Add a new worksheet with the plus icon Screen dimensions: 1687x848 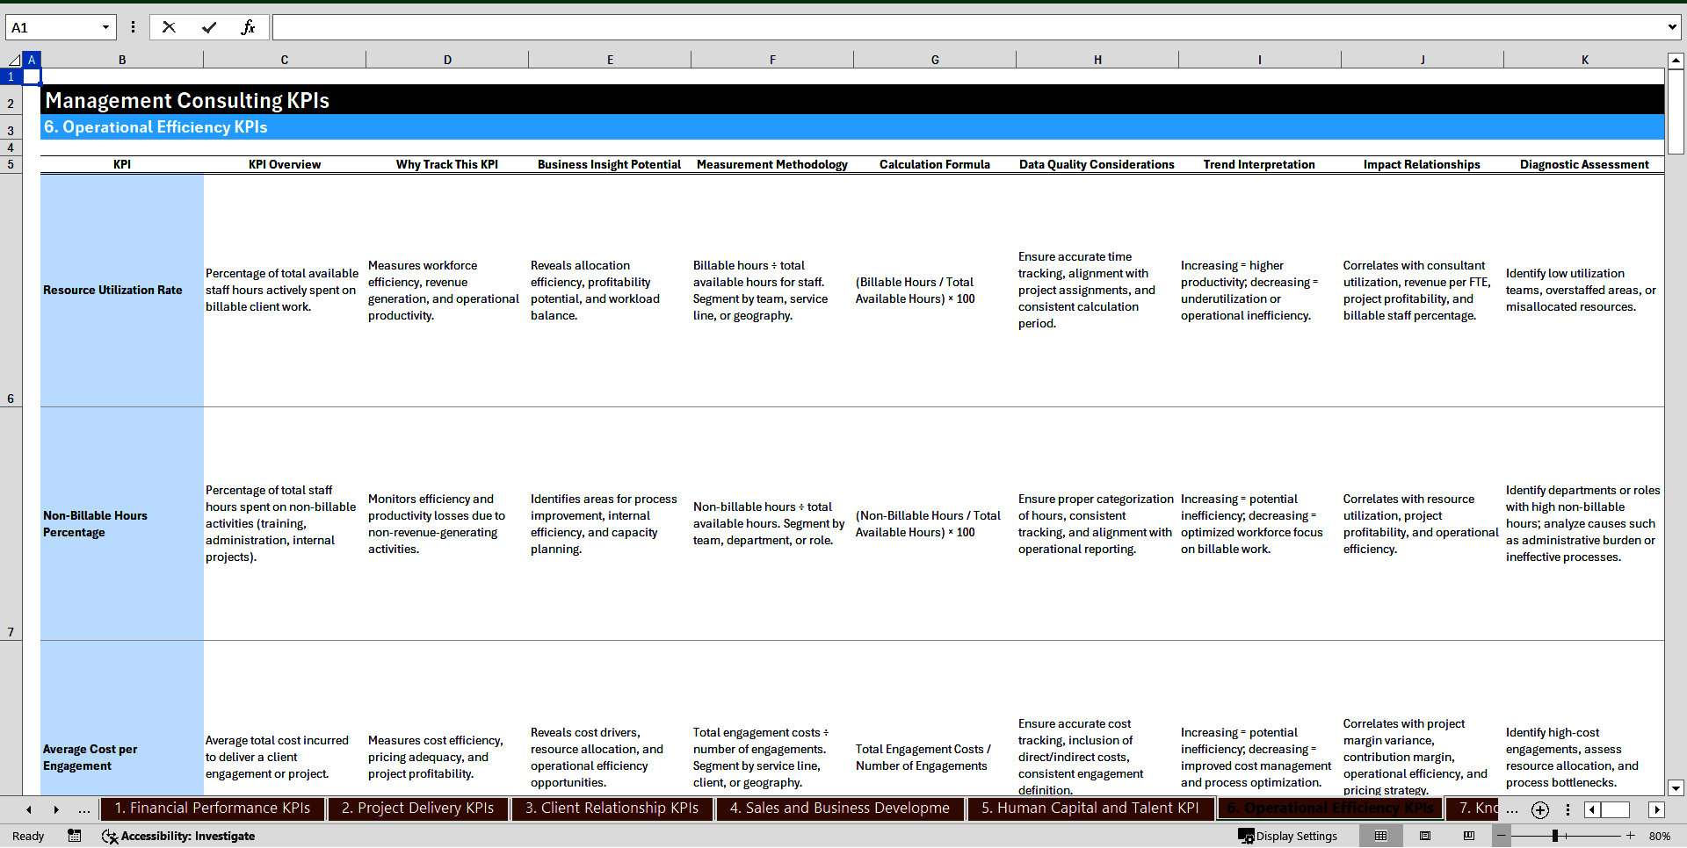pyautogui.click(x=1540, y=809)
